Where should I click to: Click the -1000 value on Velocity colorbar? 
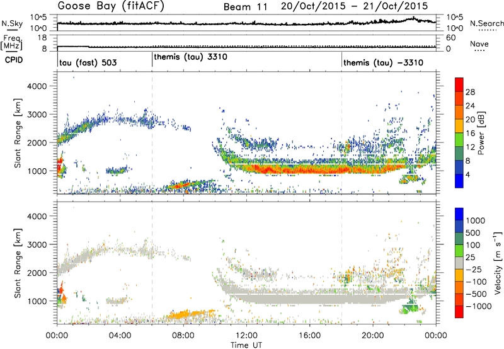pos(479,306)
